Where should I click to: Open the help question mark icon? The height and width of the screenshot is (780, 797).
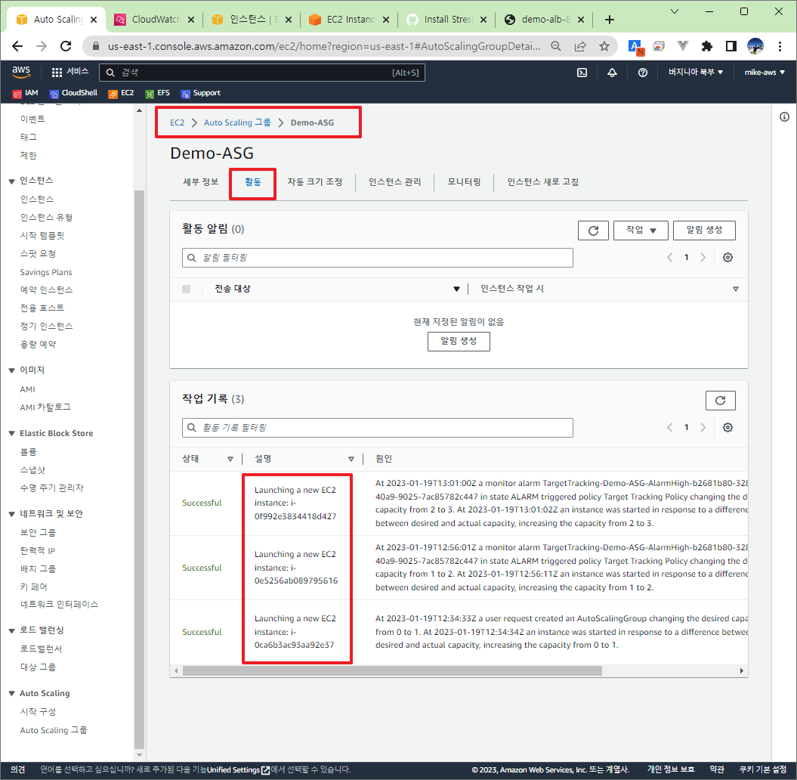coord(642,73)
